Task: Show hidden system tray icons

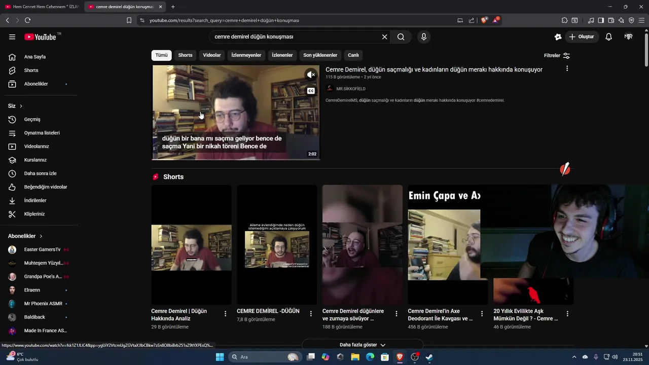Action: tap(574, 357)
